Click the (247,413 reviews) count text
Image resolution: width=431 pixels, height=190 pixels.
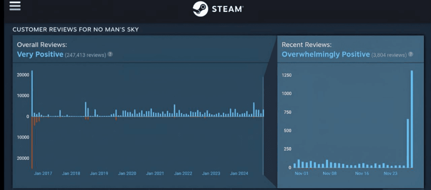[85, 55]
